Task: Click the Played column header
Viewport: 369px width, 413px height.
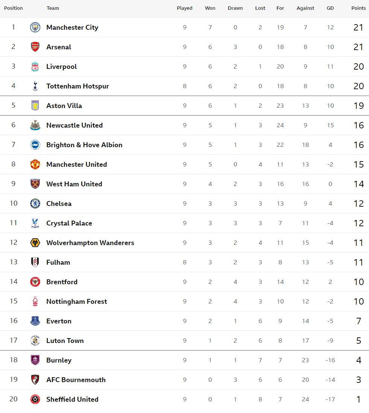Action: tap(184, 8)
